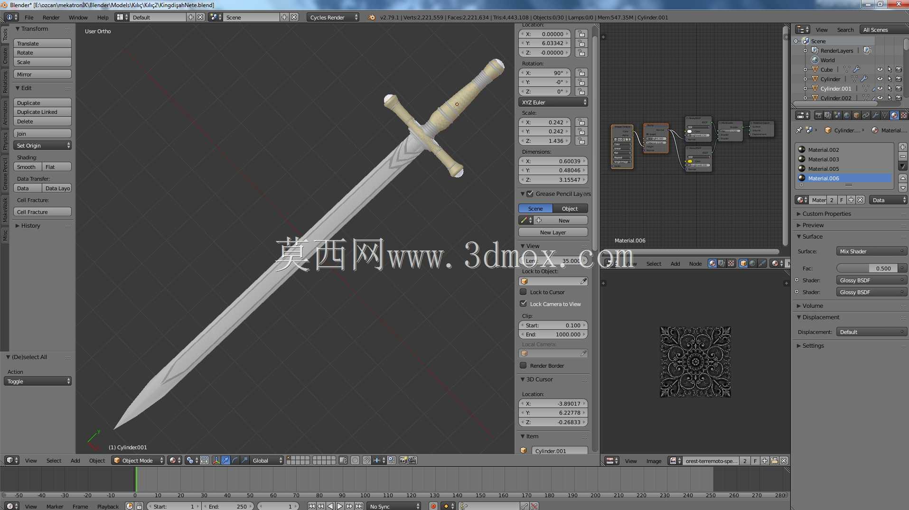Screen dimensions: 909x510
Task: Open the Texture properties tab (checker icon)
Action: click(x=904, y=115)
